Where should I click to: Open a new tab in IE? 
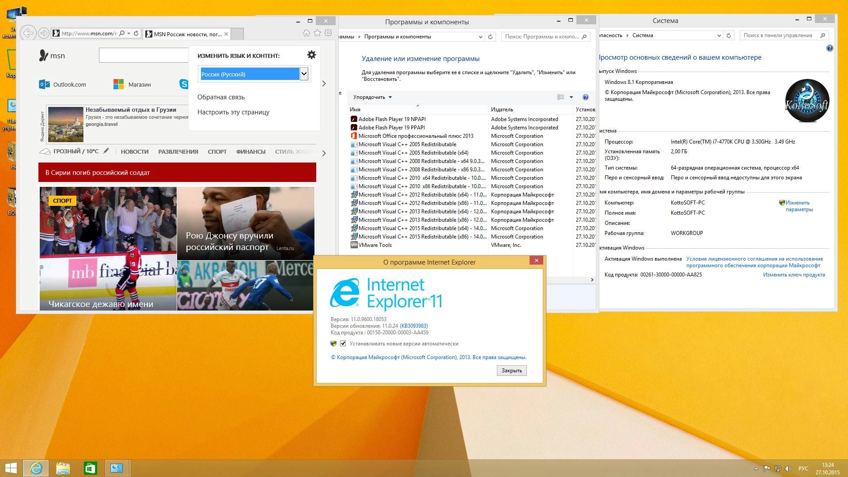point(237,34)
